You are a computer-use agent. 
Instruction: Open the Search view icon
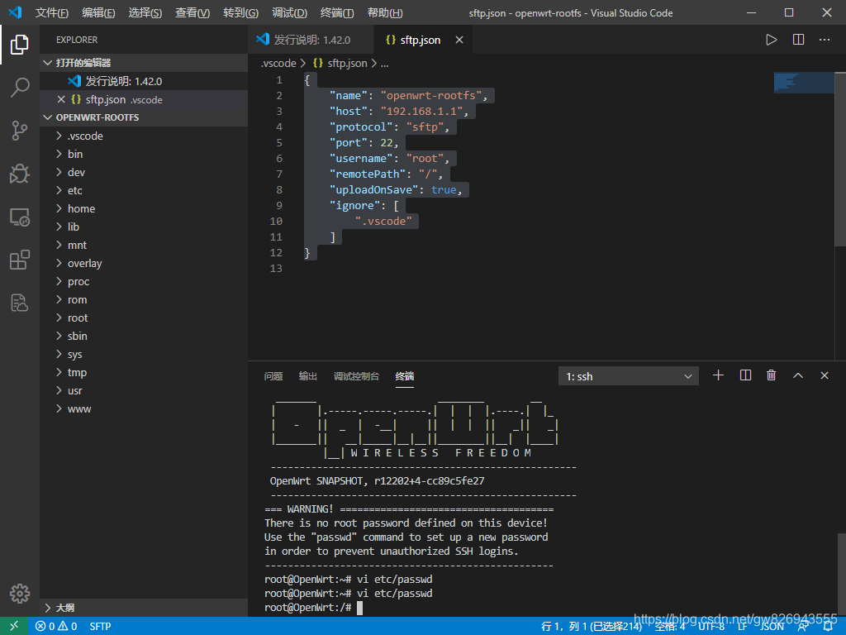[20, 87]
